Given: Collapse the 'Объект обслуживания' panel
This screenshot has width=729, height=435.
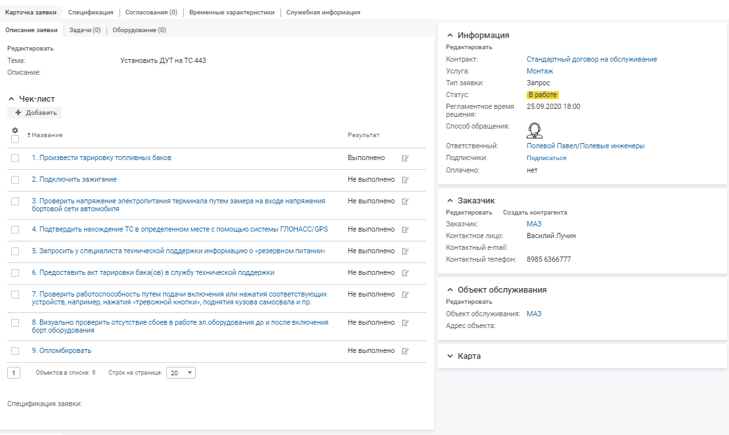Looking at the screenshot, I should (x=450, y=290).
